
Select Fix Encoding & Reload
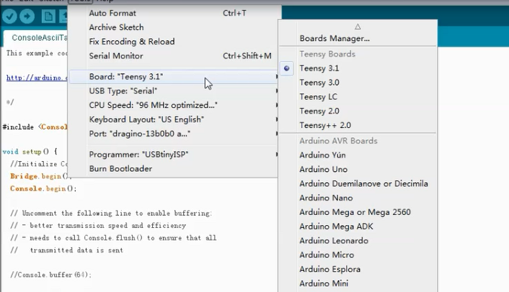coord(174,42)
